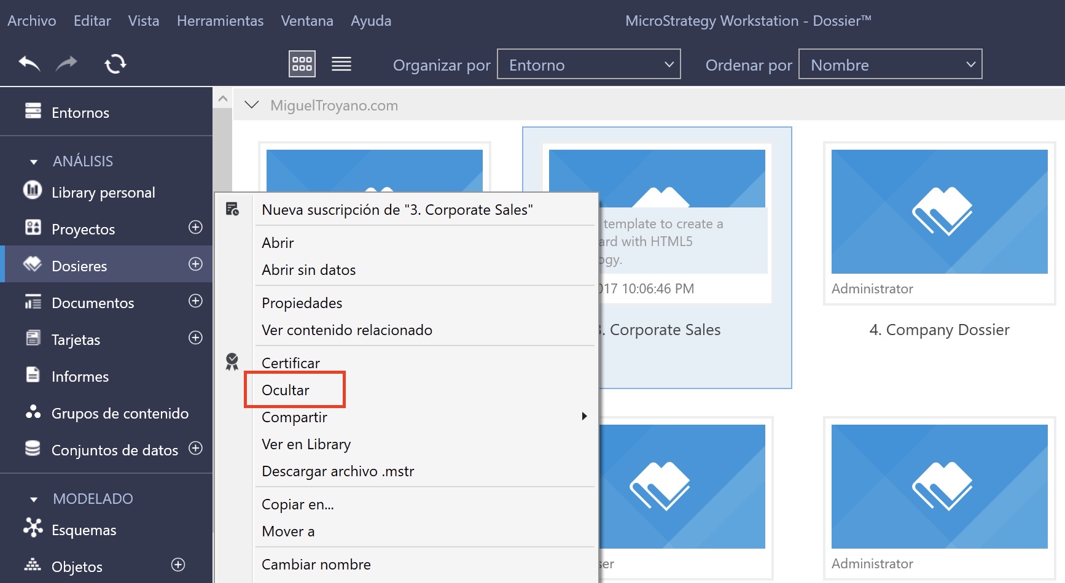The height and width of the screenshot is (583, 1065).
Task: Open the Archivo menu
Action: [32, 20]
